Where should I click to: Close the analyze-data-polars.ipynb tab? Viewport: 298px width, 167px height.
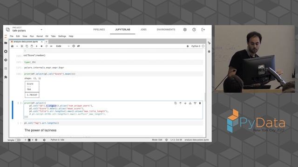tap(41, 42)
